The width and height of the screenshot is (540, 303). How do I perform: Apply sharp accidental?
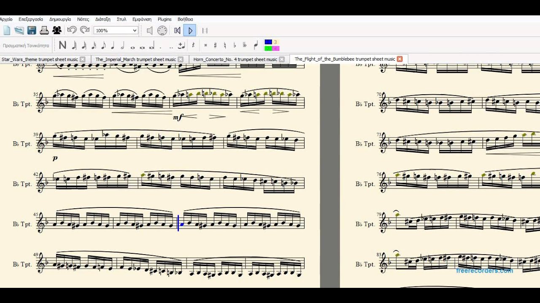tap(215, 45)
